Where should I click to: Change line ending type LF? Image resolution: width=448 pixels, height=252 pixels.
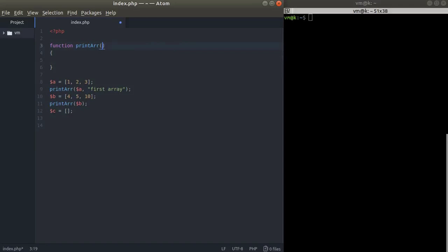point(223,249)
